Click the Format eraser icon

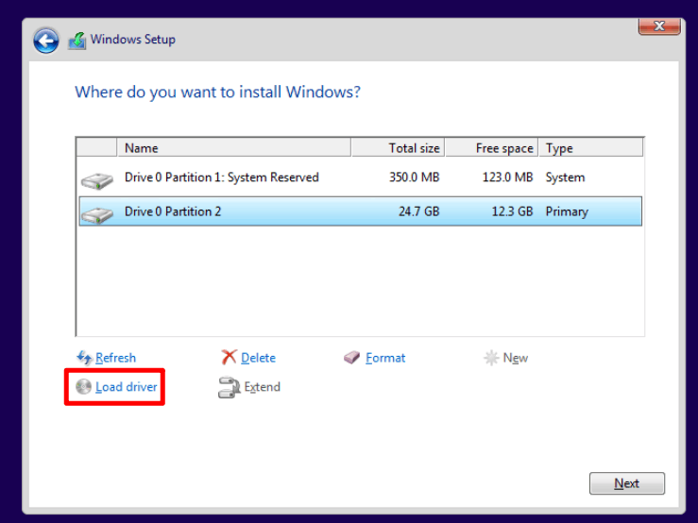tap(351, 358)
